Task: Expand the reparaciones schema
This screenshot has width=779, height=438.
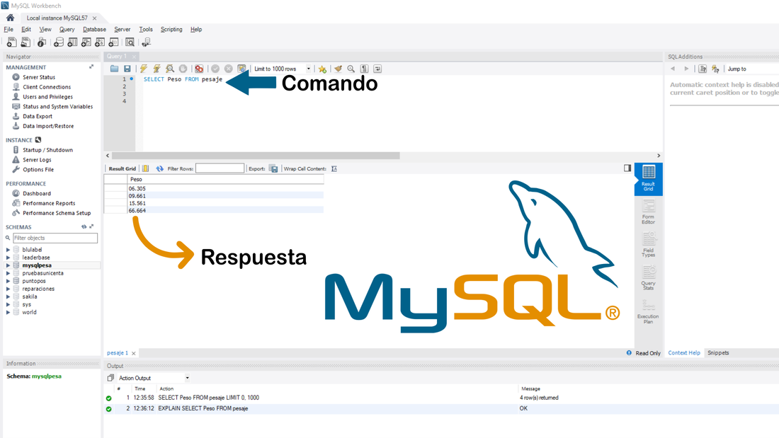Action: [x=8, y=289]
